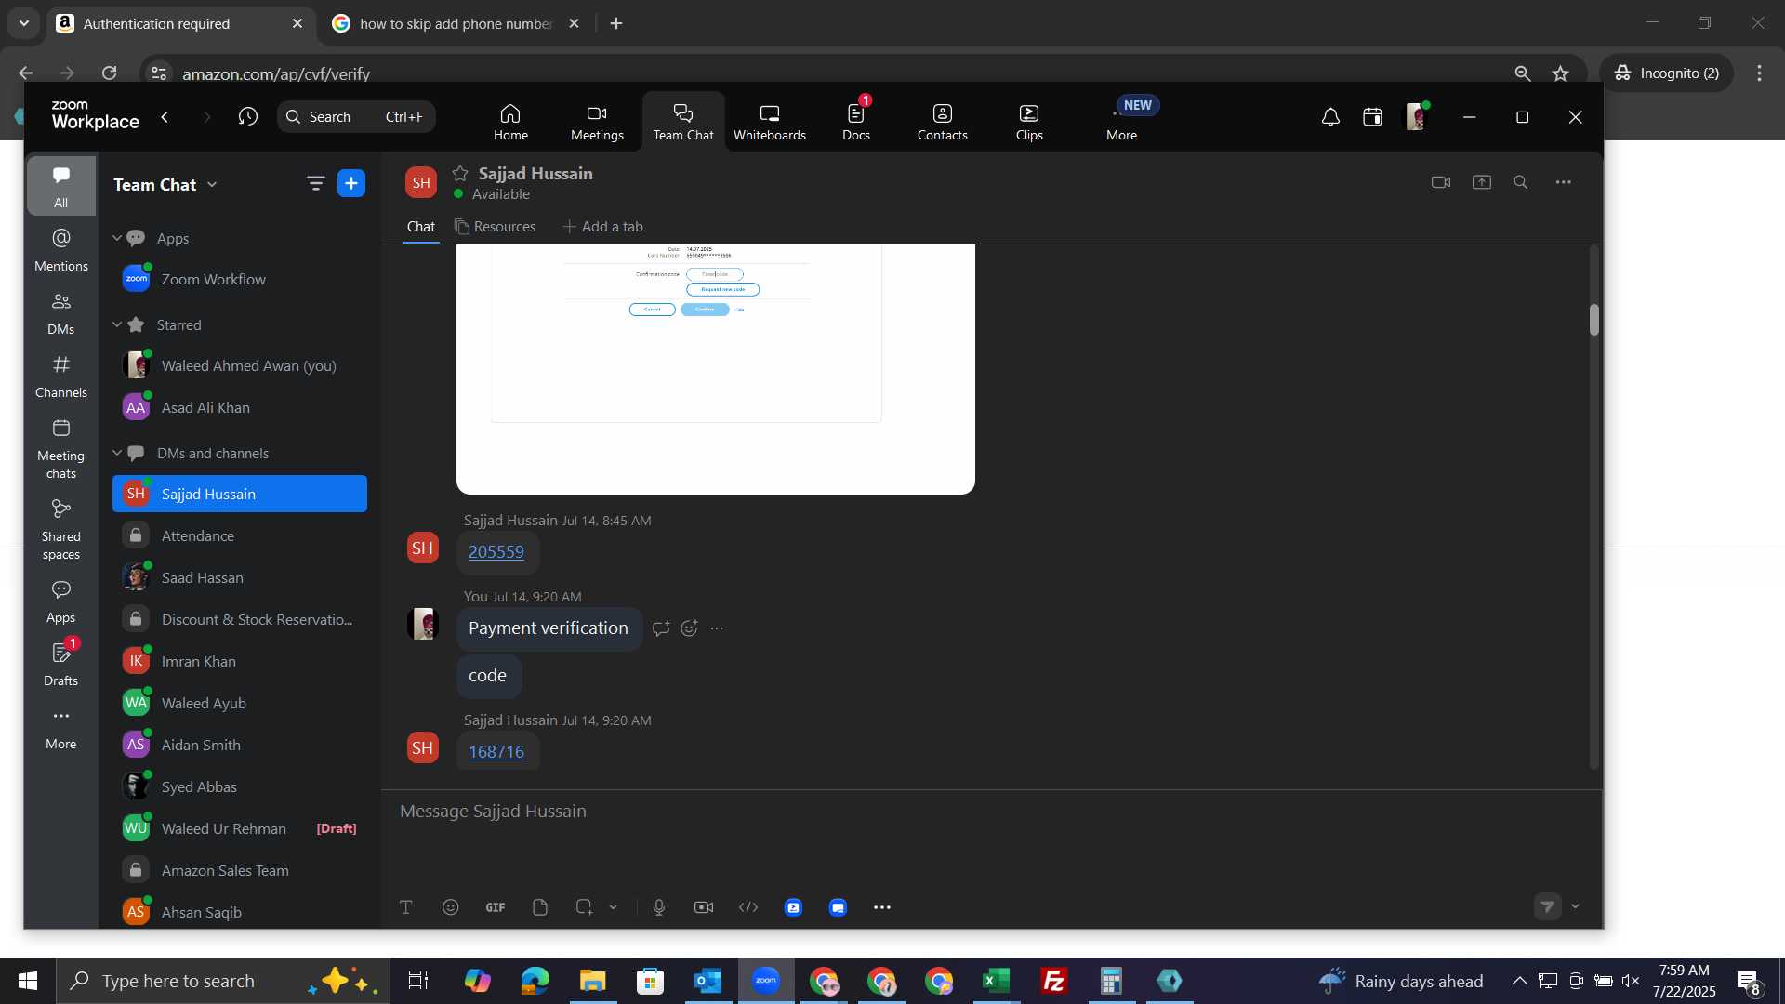The height and width of the screenshot is (1004, 1785).
Task: Click the 205559 code link
Action: pos(496,552)
